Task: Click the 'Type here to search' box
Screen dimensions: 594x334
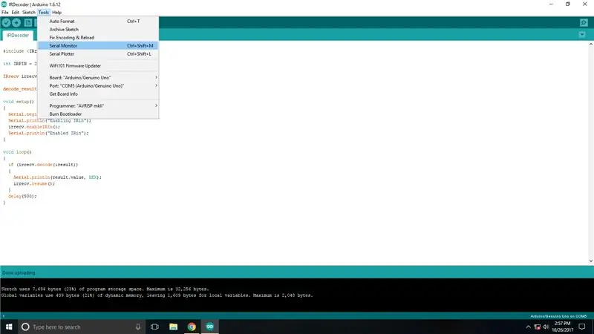Action: (x=82, y=327)
